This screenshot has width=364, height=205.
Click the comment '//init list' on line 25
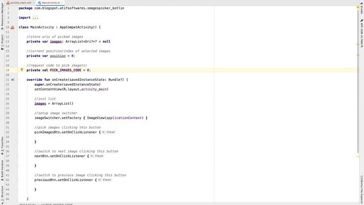click(x=45, y=99)
